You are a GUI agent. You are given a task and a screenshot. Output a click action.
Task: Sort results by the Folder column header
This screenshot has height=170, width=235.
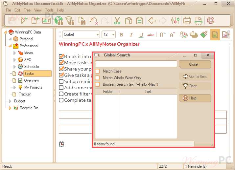point(107,92)
